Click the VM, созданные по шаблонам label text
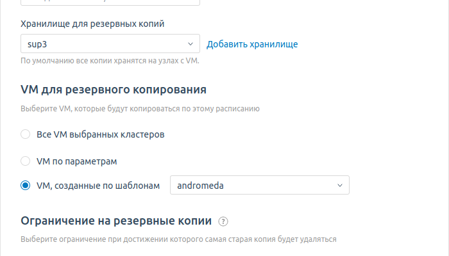The image size is (449, 256). click(x=97, y=186)
